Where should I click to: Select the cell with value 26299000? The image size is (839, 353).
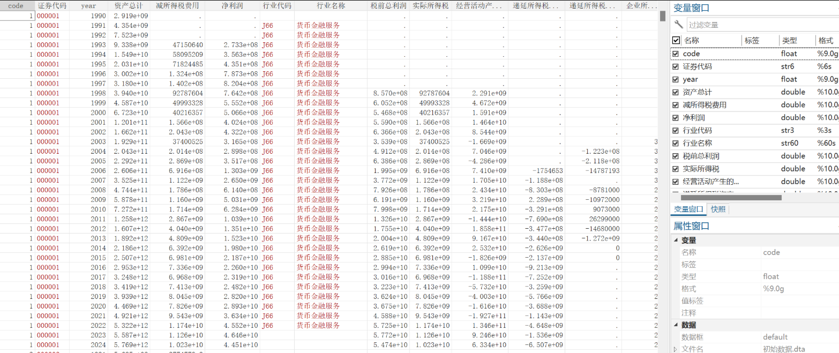pos(594,219)
